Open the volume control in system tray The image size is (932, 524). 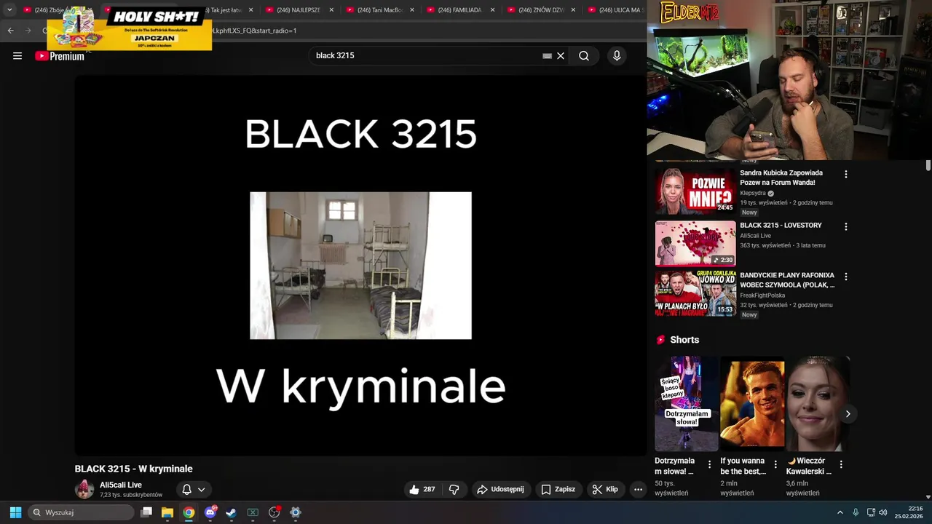(883, 512)
